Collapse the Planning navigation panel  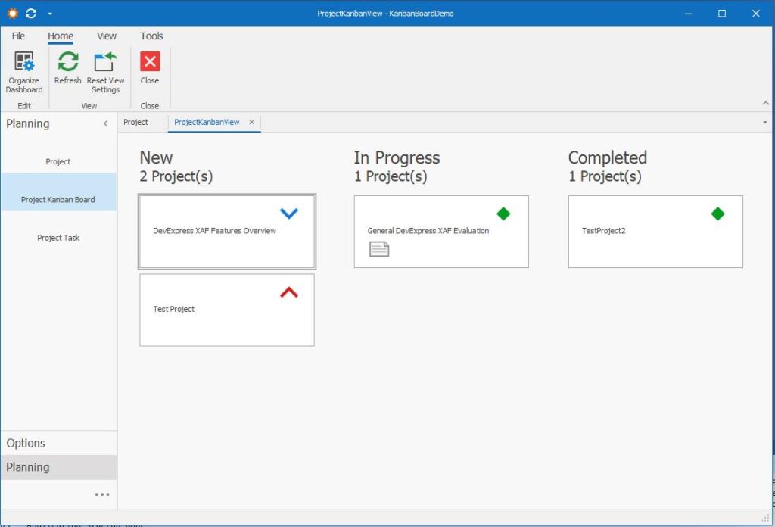pyautogui.click(x=106, y=123)
